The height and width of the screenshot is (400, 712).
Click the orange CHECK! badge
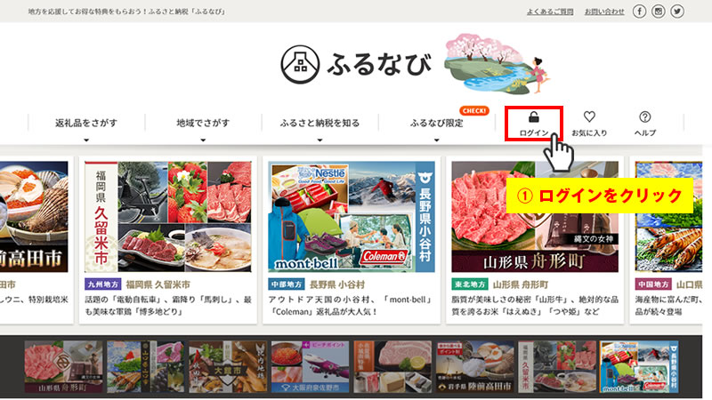pos(474,110)
